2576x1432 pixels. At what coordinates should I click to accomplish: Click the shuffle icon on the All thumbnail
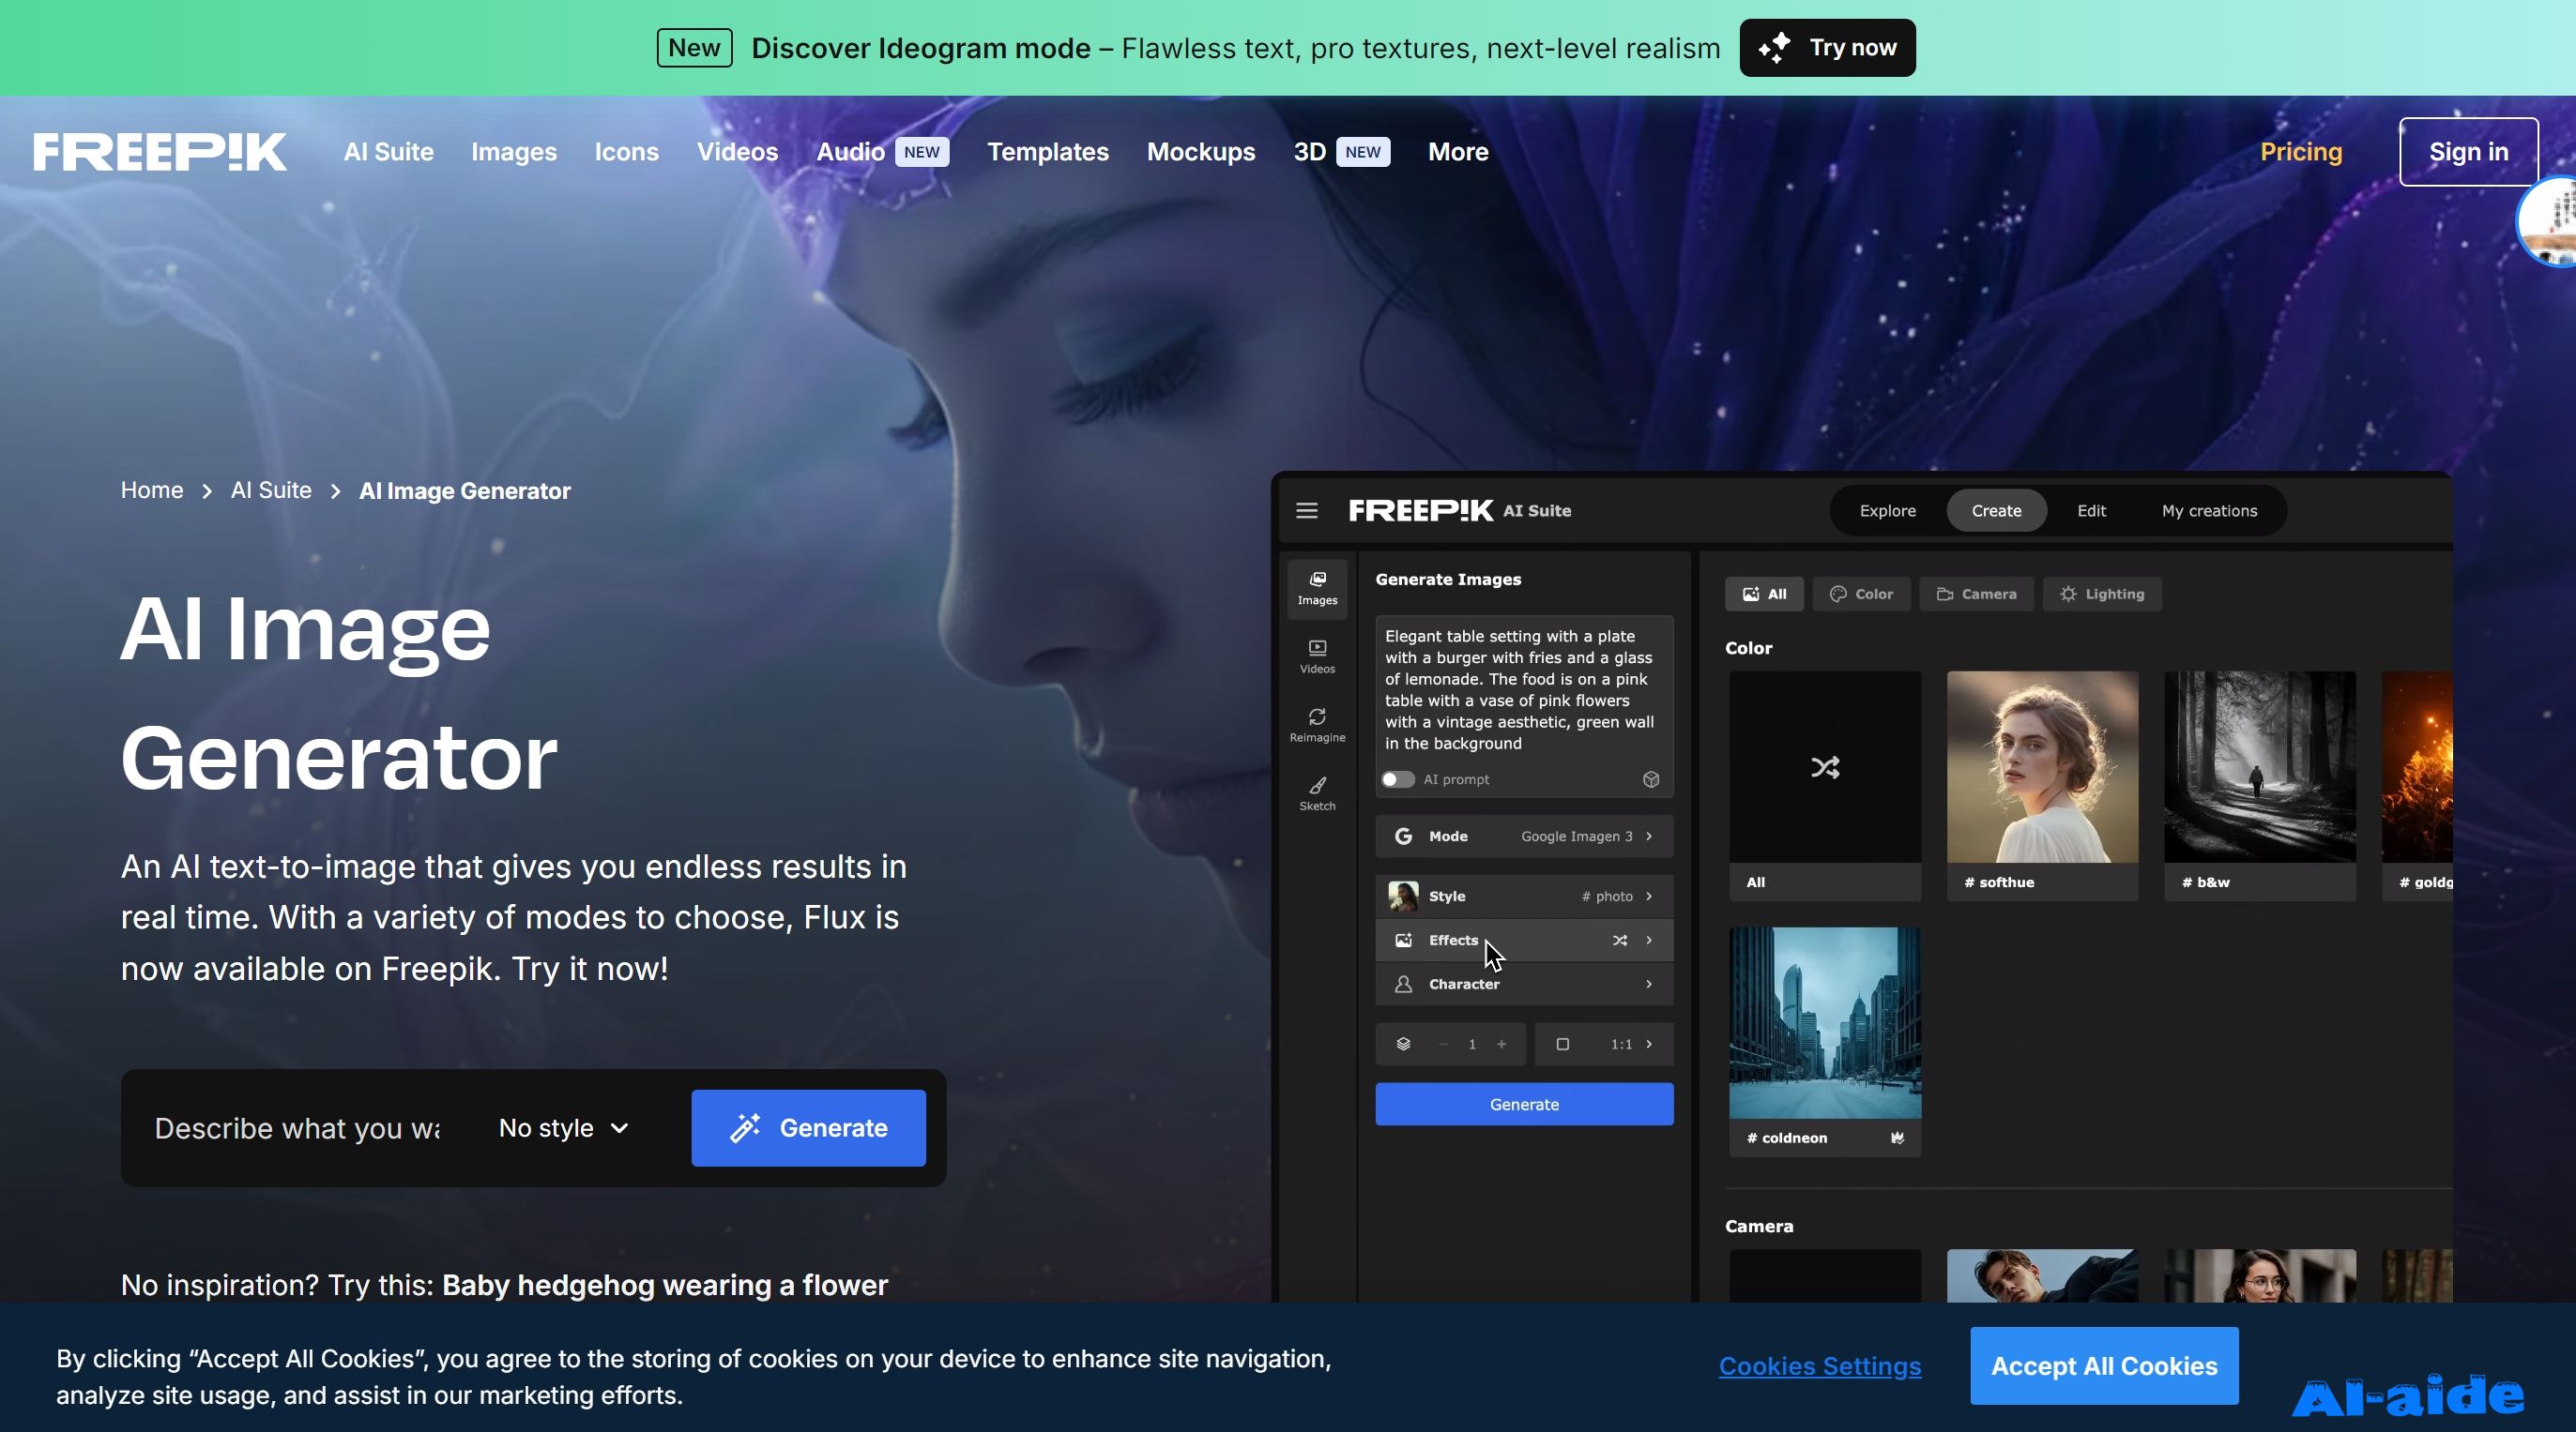pyautogui.click(x=1825, y=766)
